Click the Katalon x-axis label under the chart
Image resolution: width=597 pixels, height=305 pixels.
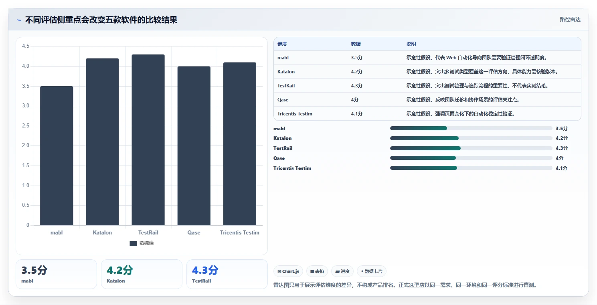[102, 232]
